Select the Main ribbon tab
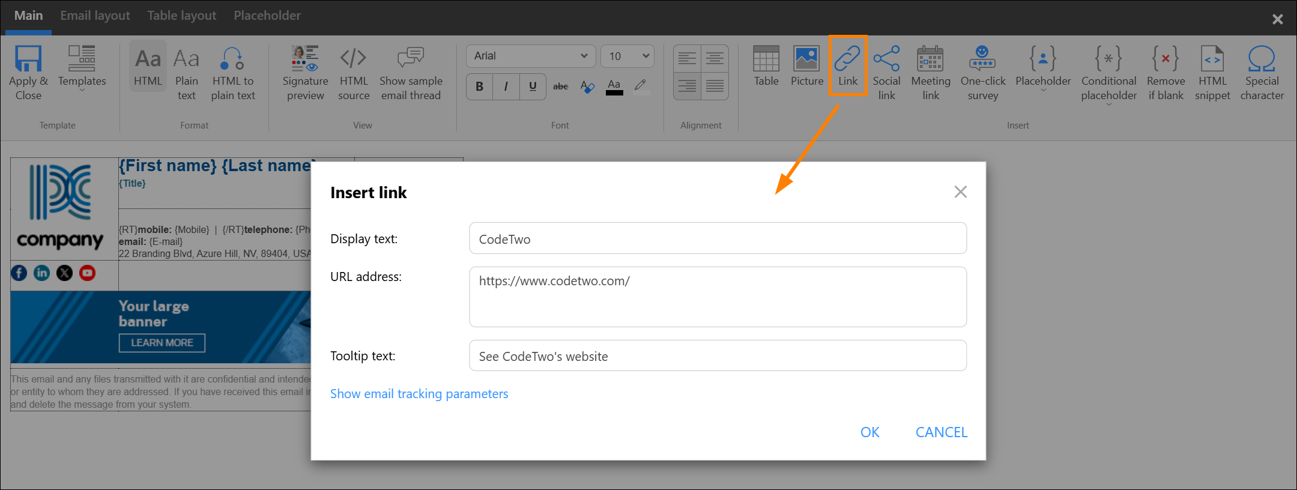This screenshot has width=1297, height=490. click(x=29, y=16)
